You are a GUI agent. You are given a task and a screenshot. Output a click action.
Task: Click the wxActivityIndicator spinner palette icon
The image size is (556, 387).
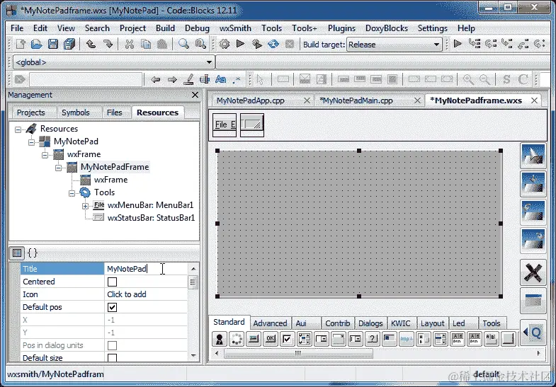236,338
